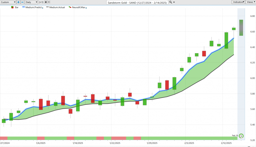Click the Feb 18 marker label

click(x=235, y=136)
